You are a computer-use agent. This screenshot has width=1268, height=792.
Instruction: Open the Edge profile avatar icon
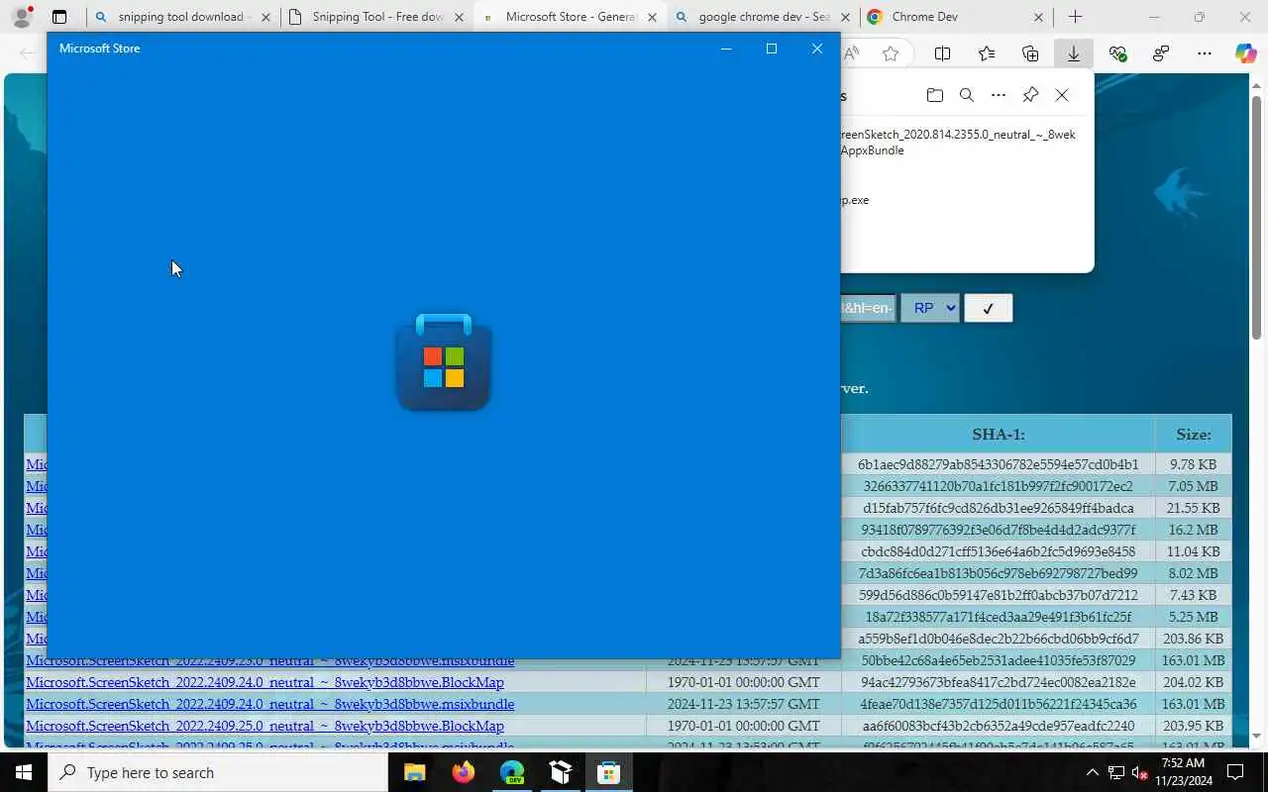pos(22,17)
